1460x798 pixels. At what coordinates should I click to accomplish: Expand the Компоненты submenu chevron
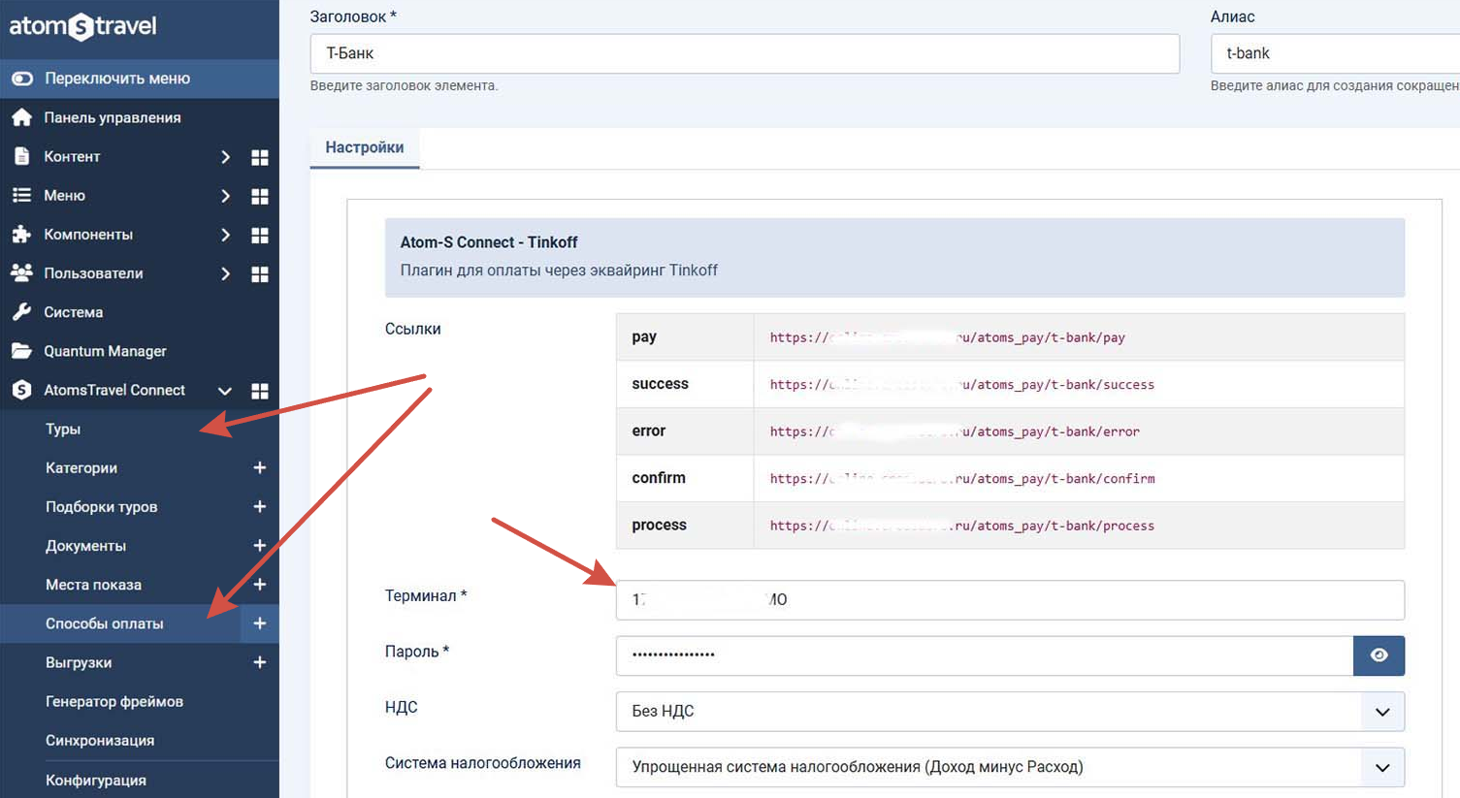coord(225,234)
